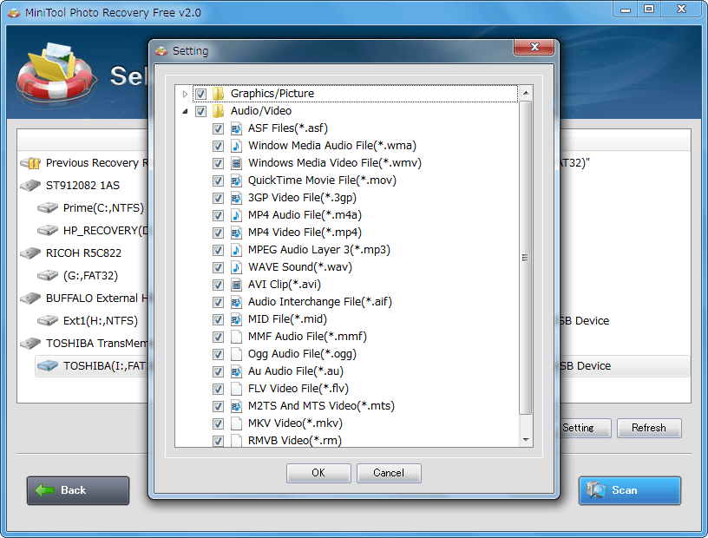Click the Back button in main window
The image size is (708, 538).
78,490
